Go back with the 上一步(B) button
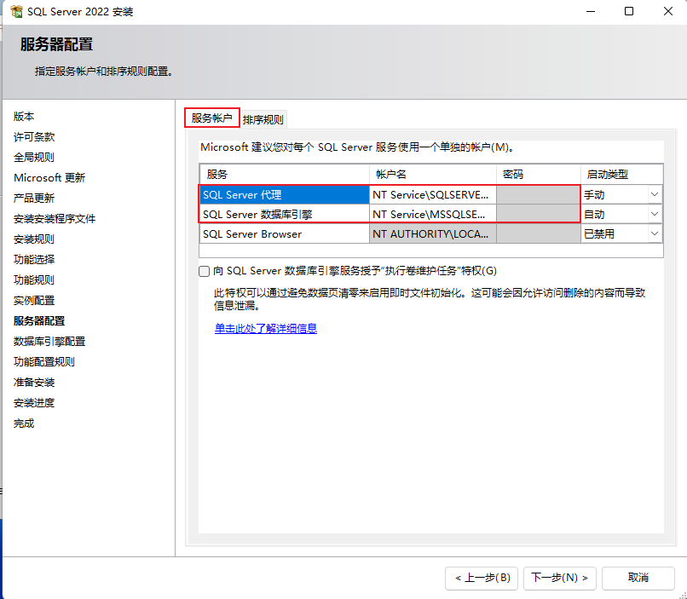Viewport: 687px width, 599px height. [482, 578]
